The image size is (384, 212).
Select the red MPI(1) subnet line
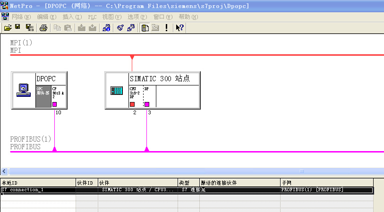[197, 55]
